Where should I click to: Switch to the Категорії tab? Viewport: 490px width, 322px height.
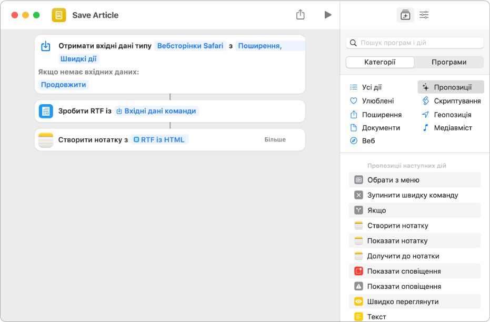point(380,62)
